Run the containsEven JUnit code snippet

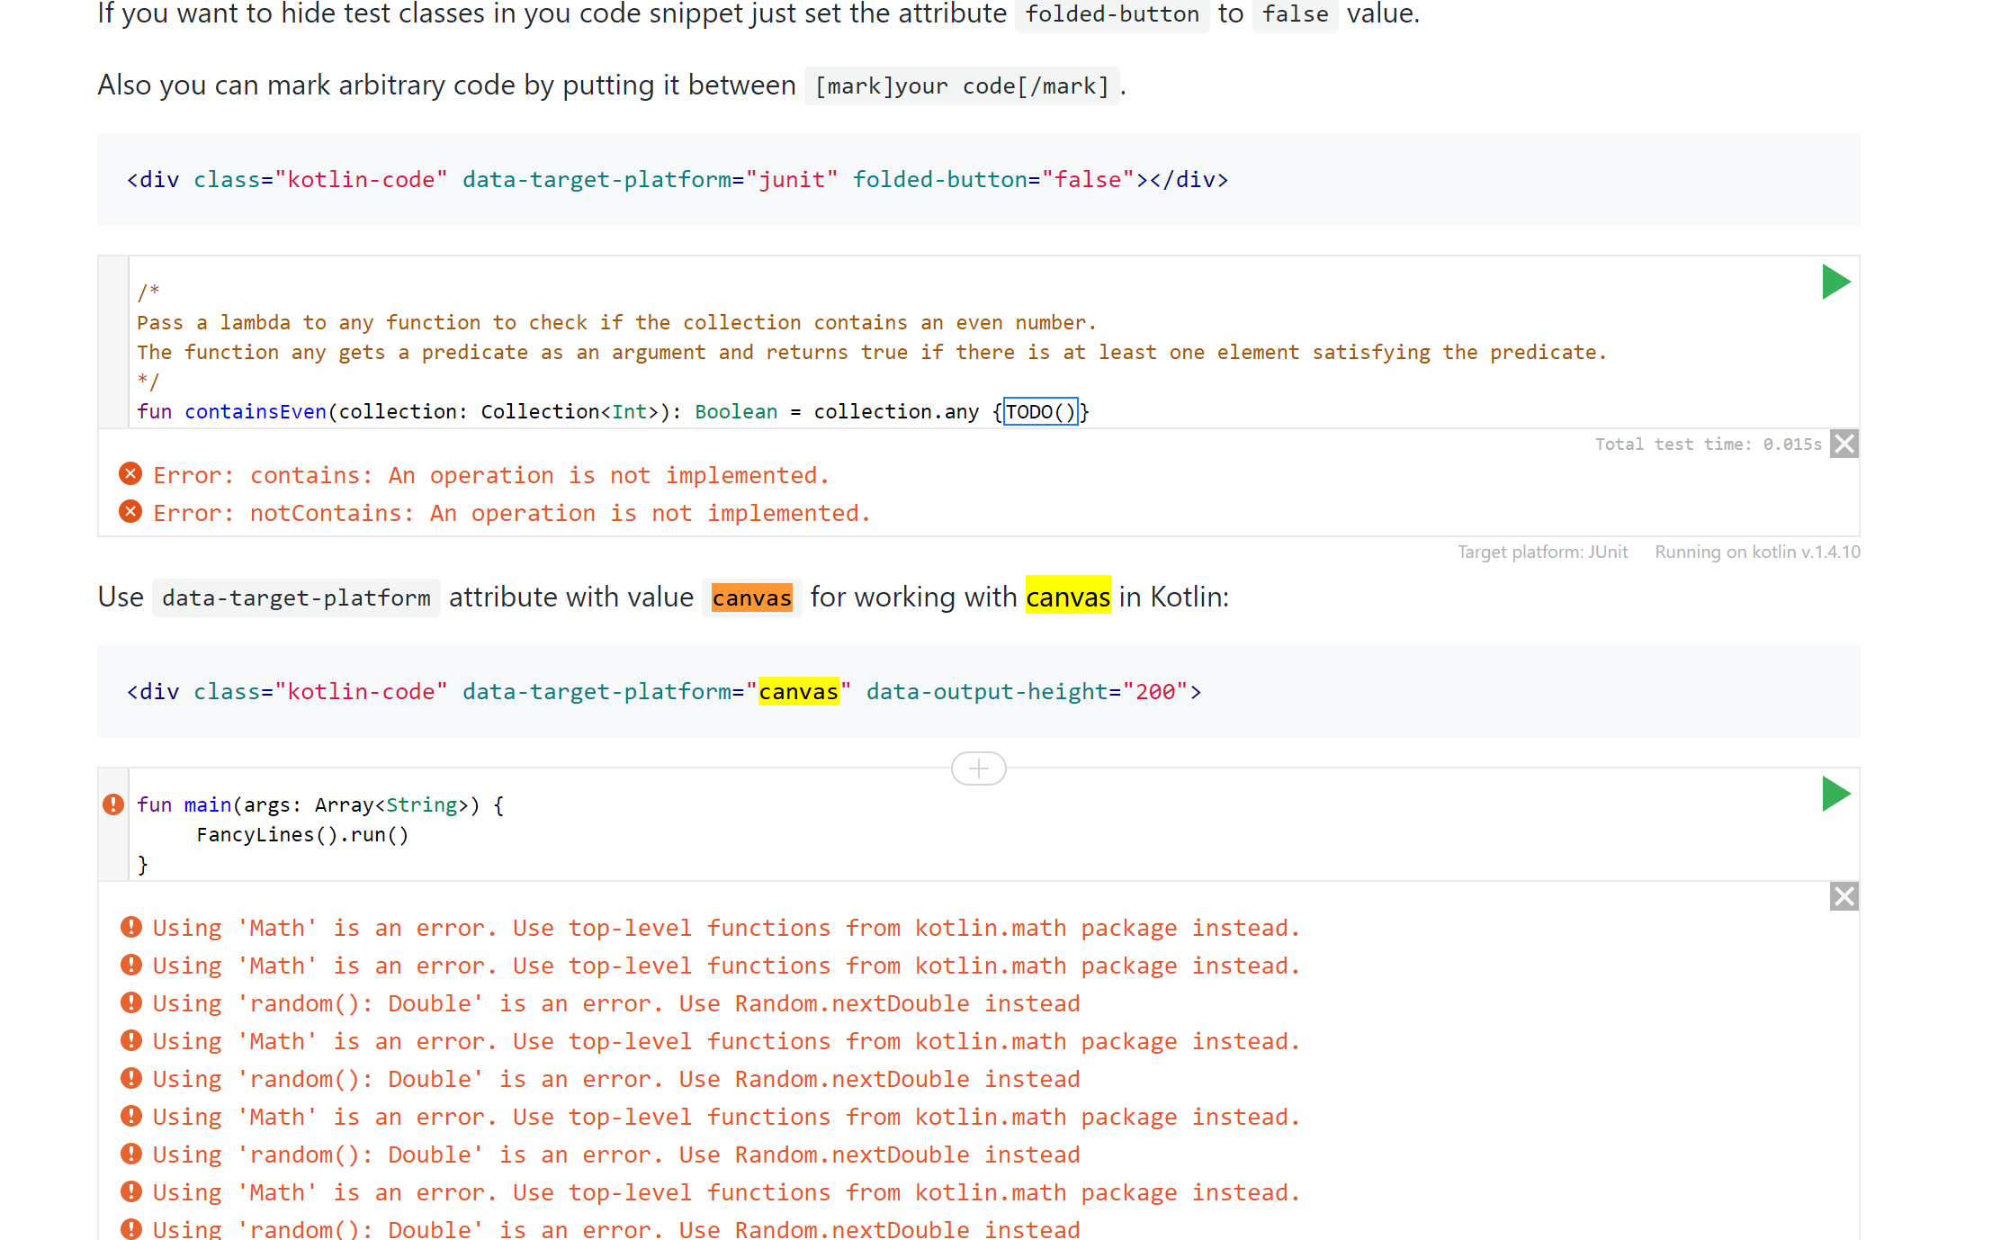[1835, 283]
